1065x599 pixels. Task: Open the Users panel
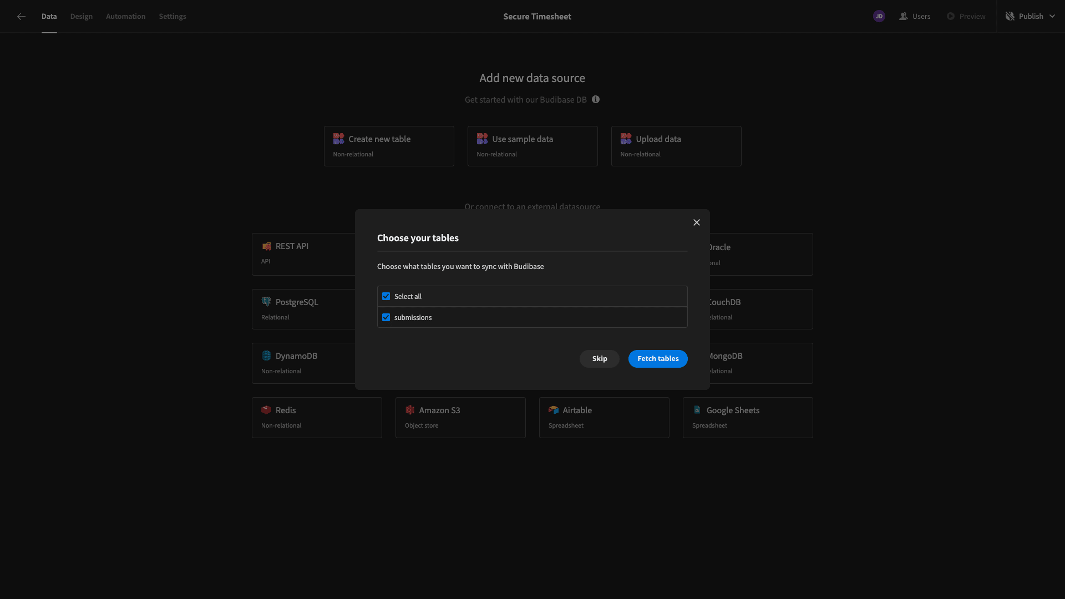click(915, 17)
